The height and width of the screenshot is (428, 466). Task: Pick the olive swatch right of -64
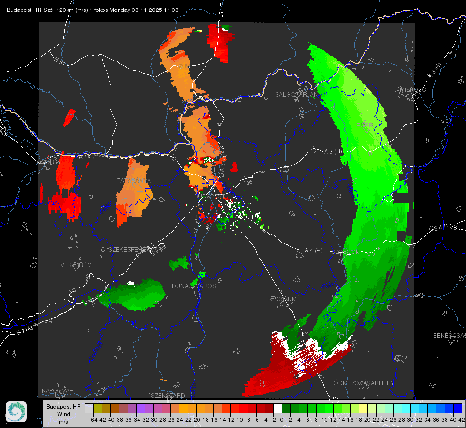(x=98, y=409)
